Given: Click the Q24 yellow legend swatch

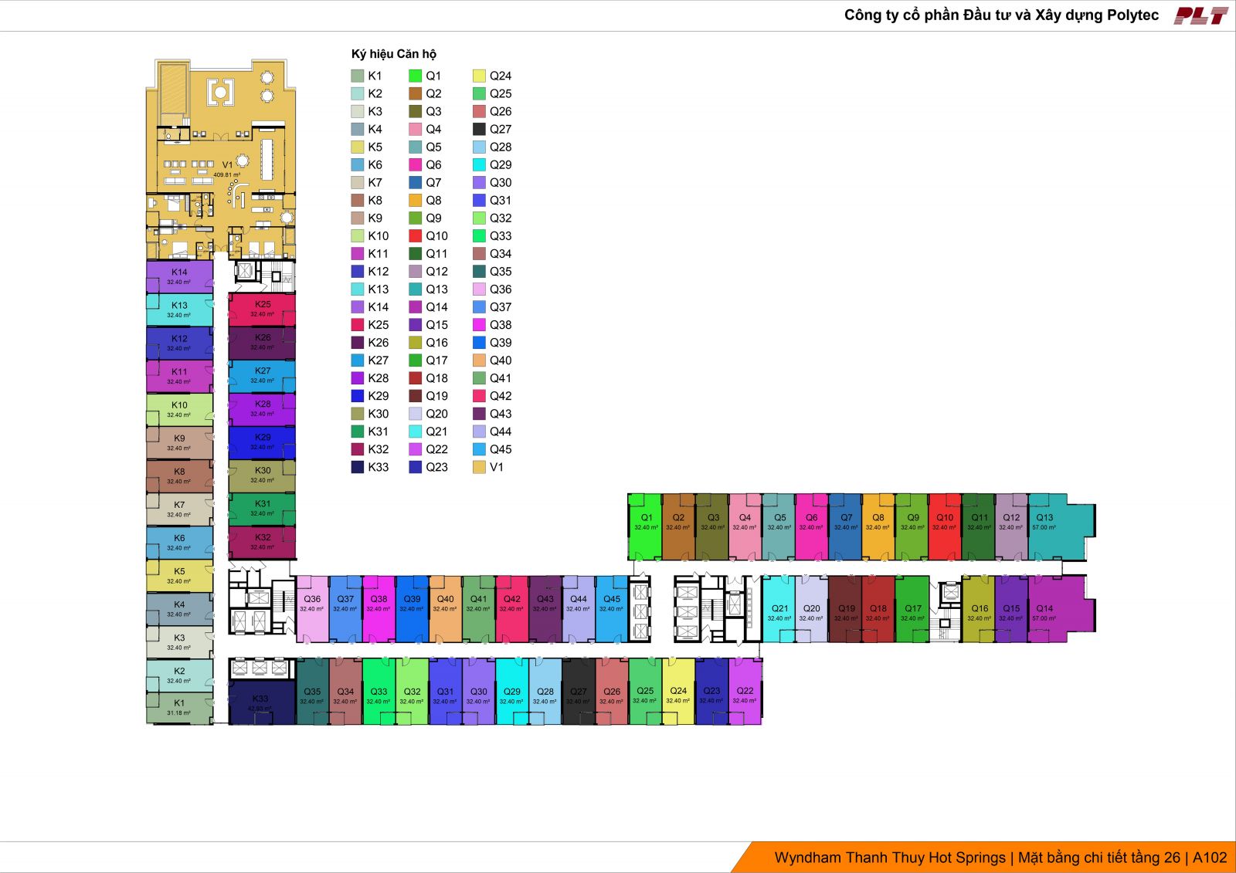Looking at the screenshot, I should pos(479,76).
